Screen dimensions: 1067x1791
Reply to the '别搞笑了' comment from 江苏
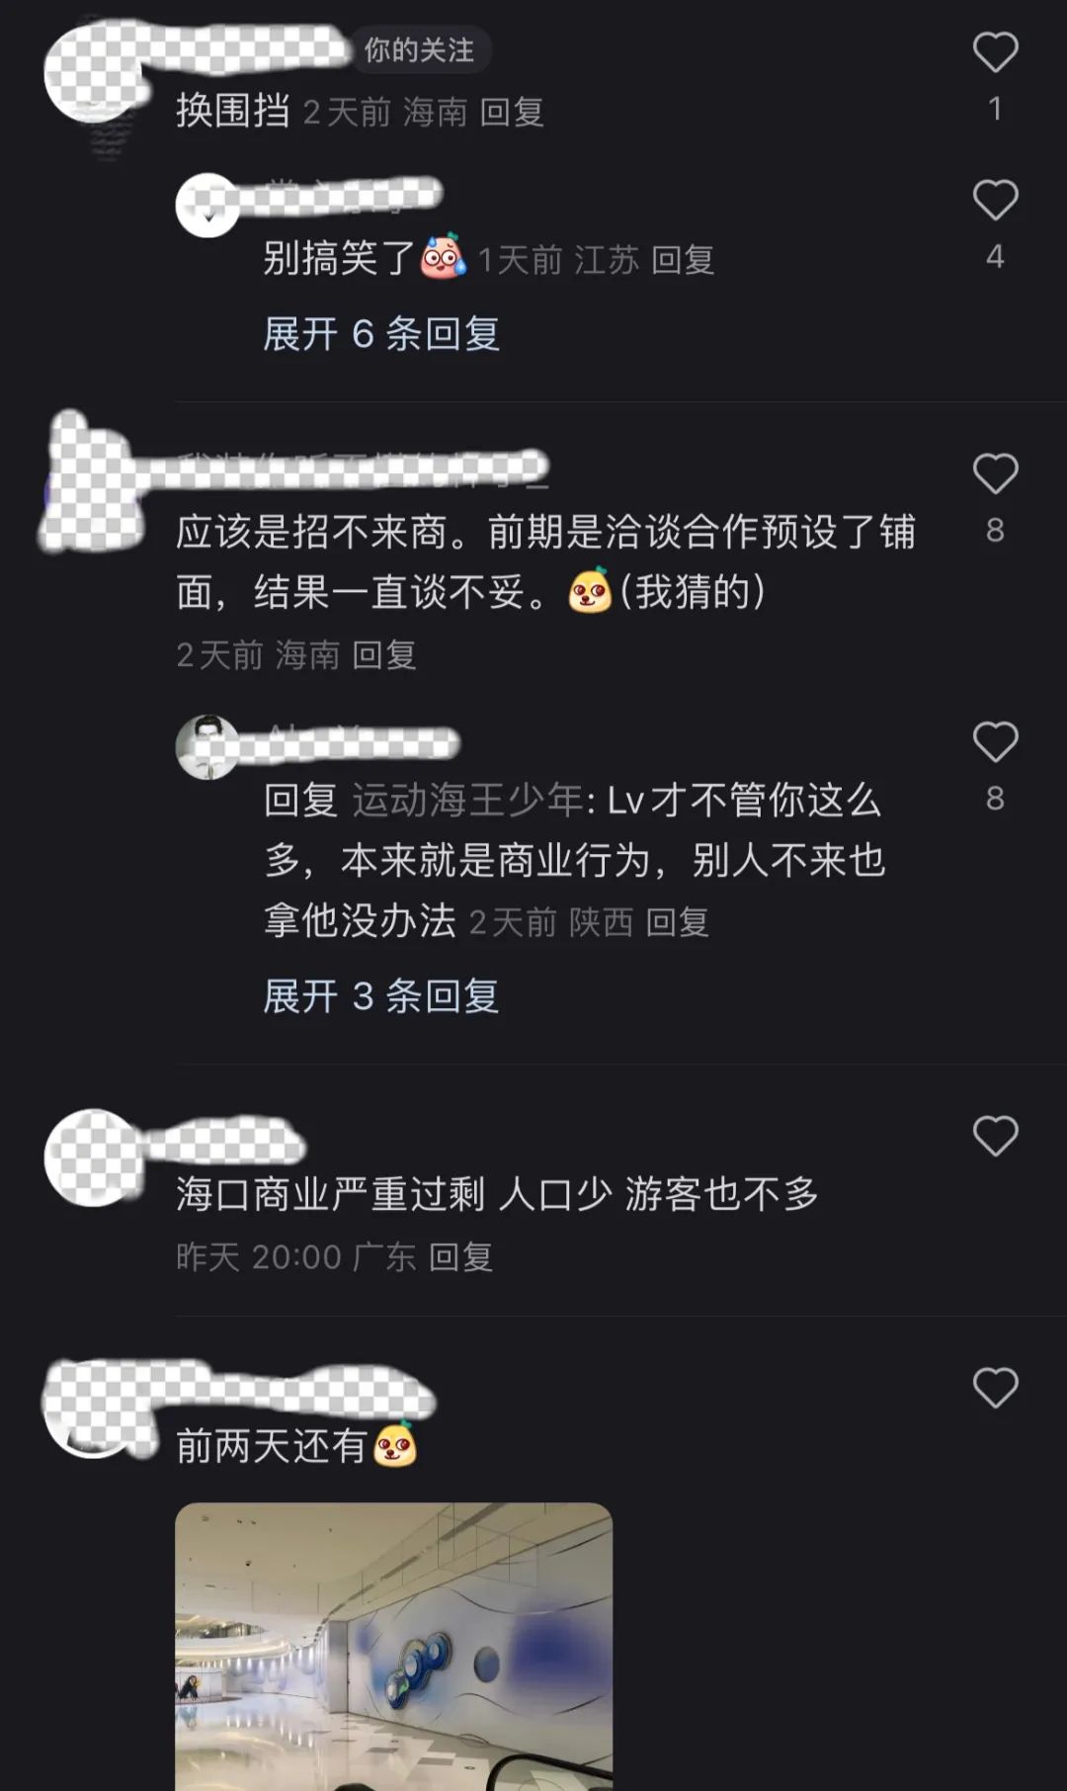click(x=683, y=260)
